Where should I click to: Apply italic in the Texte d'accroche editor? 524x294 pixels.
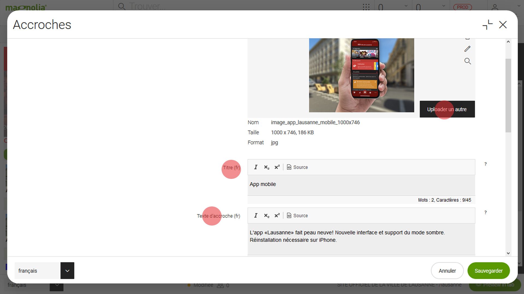tap(256, 215)
